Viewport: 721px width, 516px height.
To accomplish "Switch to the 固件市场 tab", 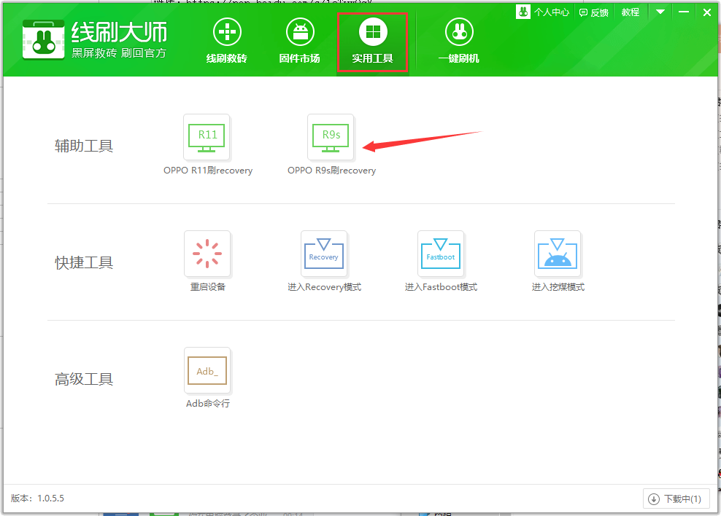I will tap(299, 41).
